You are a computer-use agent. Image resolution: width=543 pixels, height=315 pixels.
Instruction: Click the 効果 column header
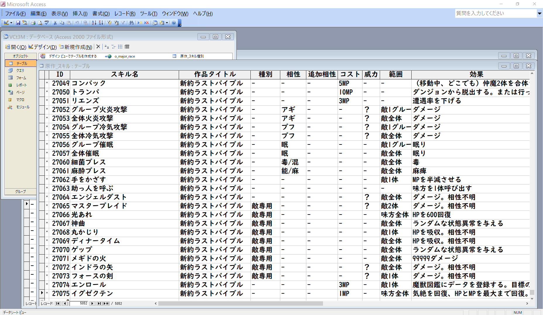[470, 75]
